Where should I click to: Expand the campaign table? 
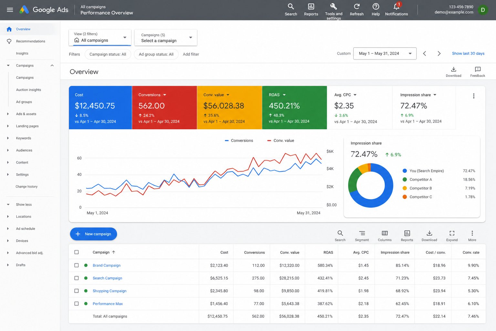pyautogui.click(x=452, y=236)
